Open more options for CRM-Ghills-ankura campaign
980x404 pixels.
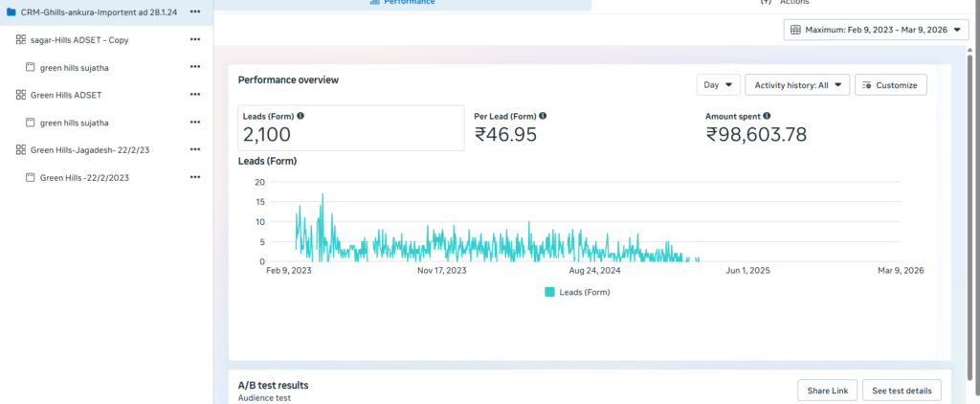coord(195,11)
